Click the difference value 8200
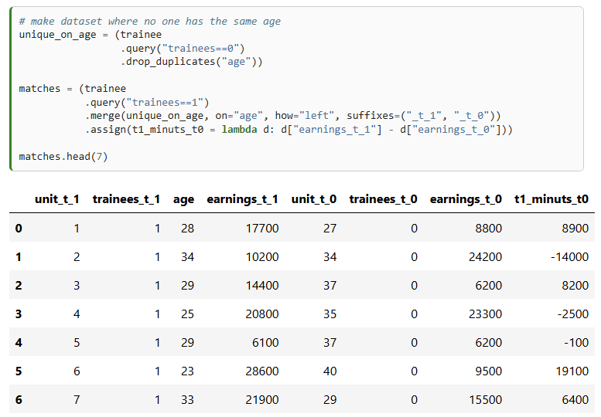The image size is (601, 417). point(575,286)
